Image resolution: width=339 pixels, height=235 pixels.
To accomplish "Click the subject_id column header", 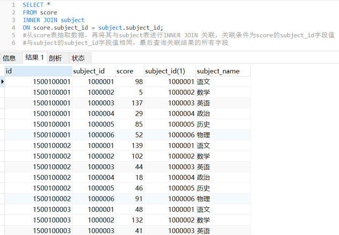I will pos(94,71).
